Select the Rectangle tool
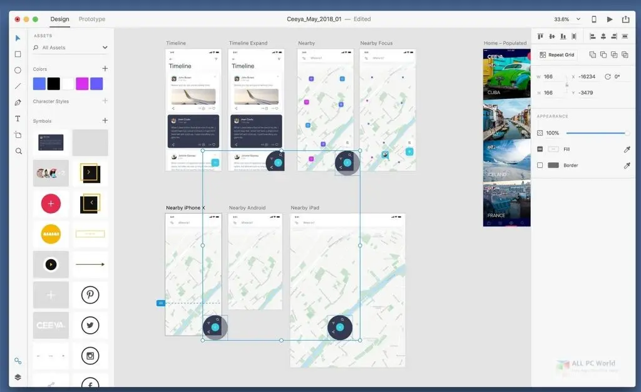This screenshot has width=641, height=392. 18,54
